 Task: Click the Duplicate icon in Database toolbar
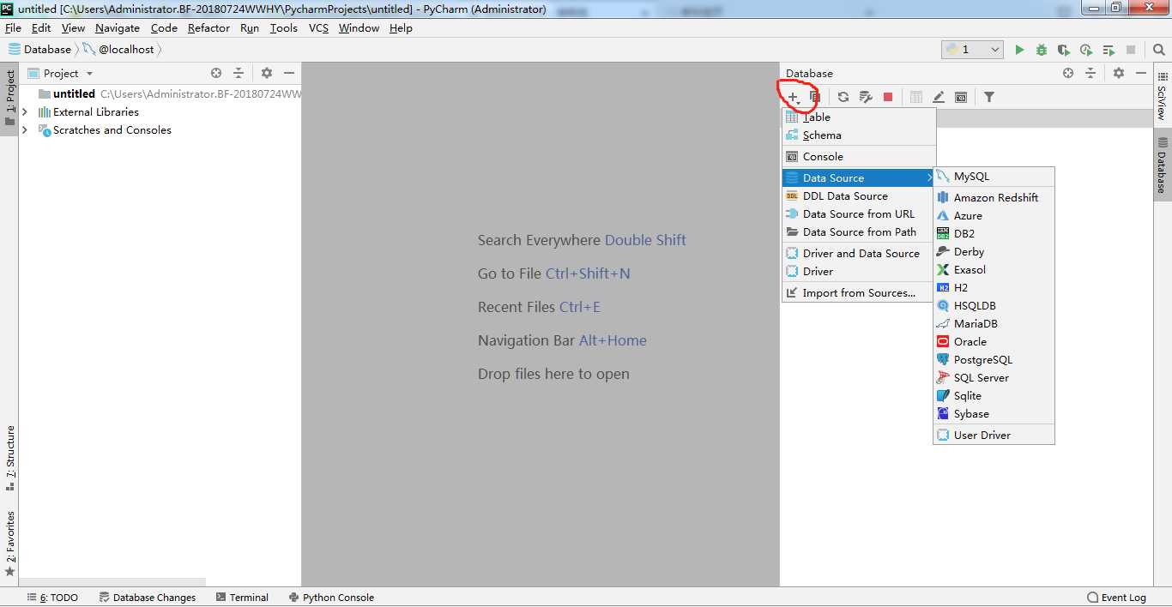815,97
